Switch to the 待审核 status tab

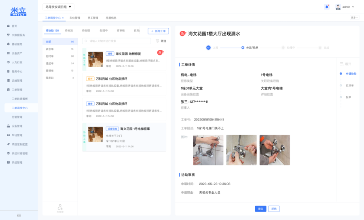coord(121,31)
